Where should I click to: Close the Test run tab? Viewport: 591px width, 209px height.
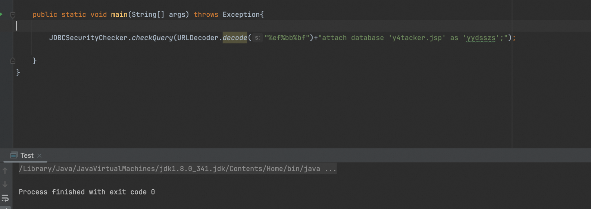click(x=40, y=156)
